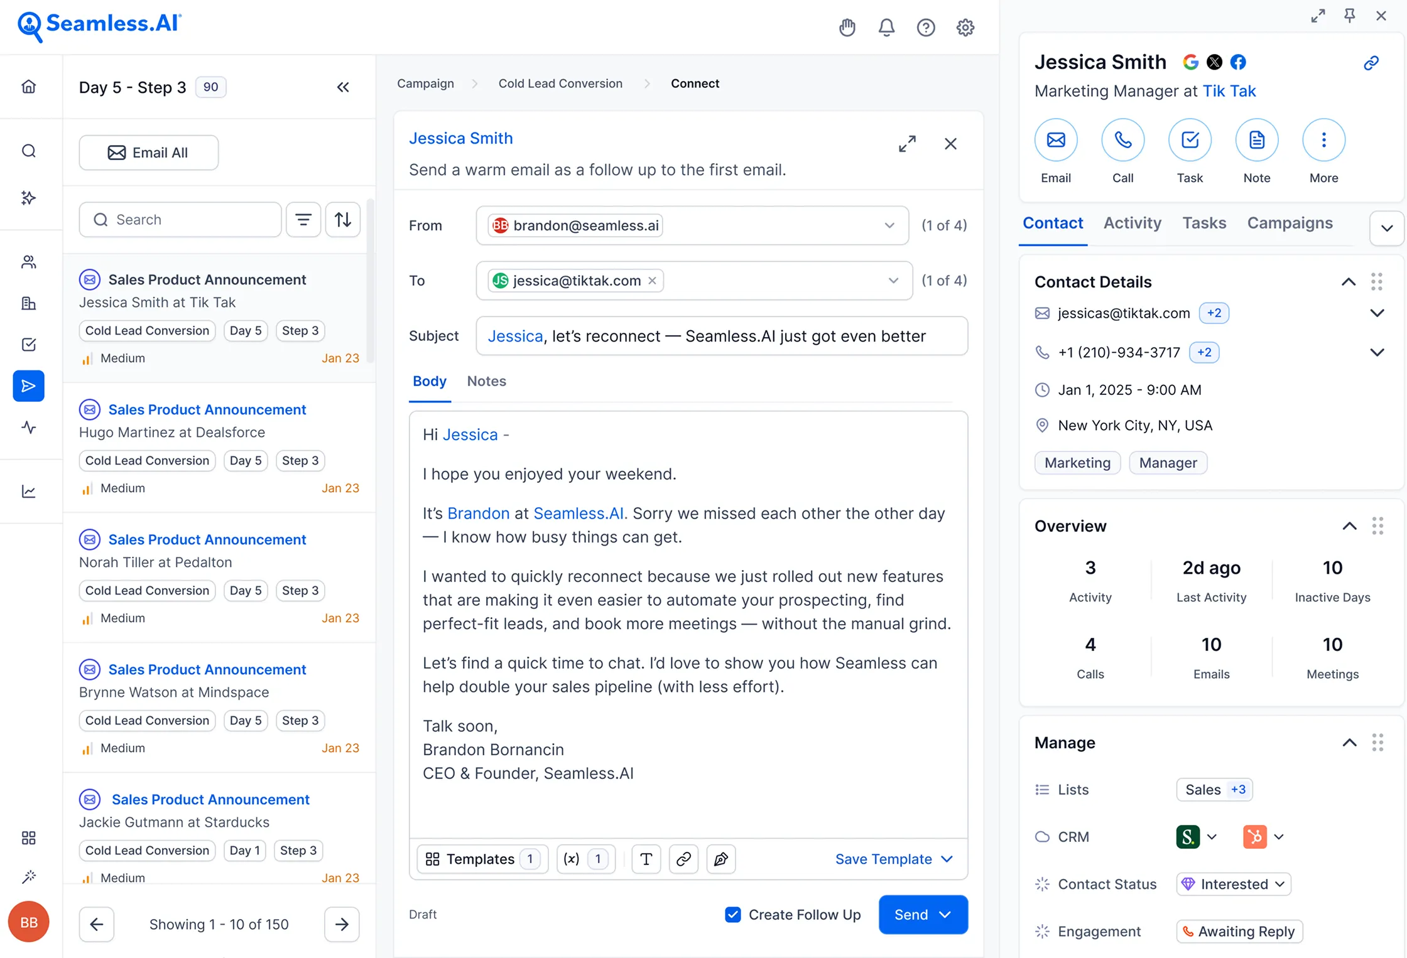Expand the phone number details chevron
The height and width of the screenshot is (958, 1407).
(x=1377, y=352)
